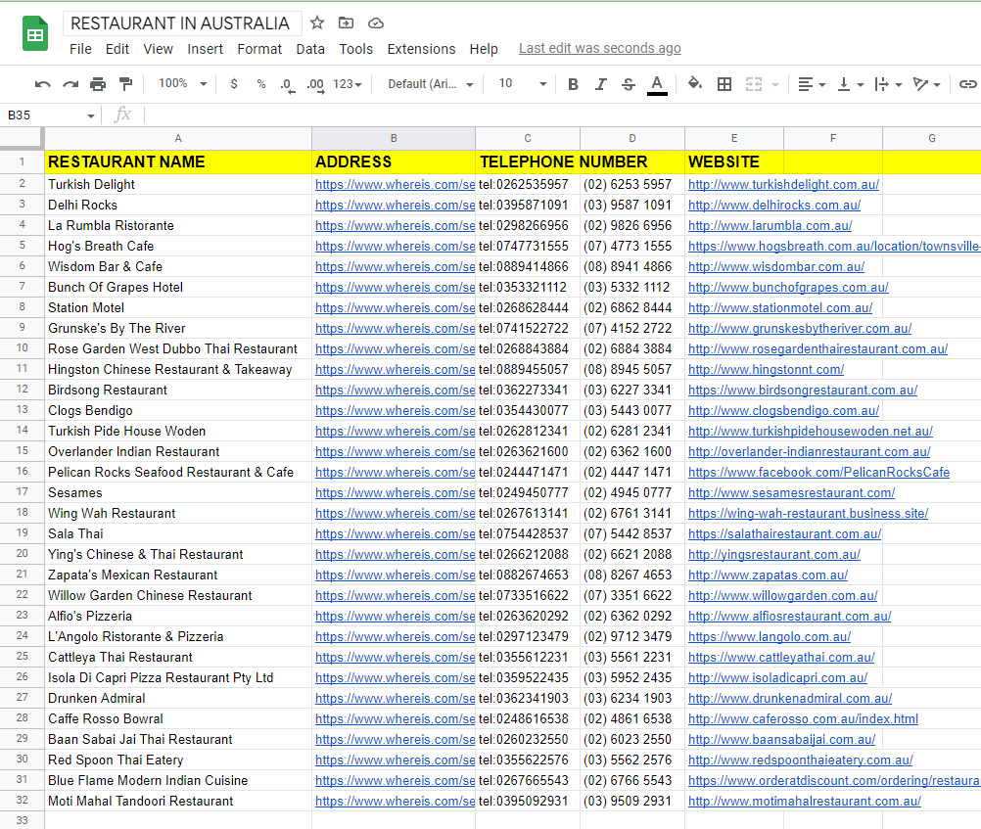Open the Data menu
The height and width of the screenshot is (829, 981).
coord(310,49)
